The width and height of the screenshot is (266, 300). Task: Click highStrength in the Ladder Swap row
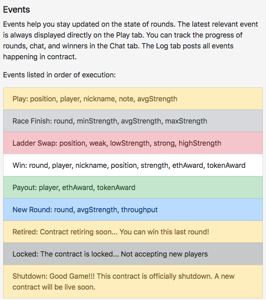[x=200, y=143]
